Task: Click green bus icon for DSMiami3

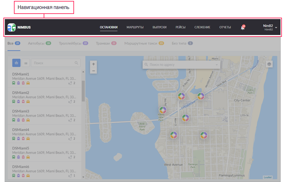Action: point(14,120)
